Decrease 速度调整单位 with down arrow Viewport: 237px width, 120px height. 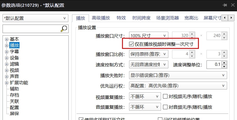pyautogui.click(x=224, y=67)
